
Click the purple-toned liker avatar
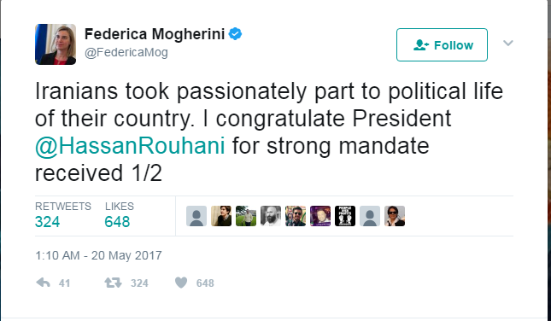pos(320,216)
